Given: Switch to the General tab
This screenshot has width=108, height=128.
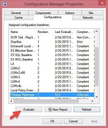Looking at the screenshot, I should 16,13.
